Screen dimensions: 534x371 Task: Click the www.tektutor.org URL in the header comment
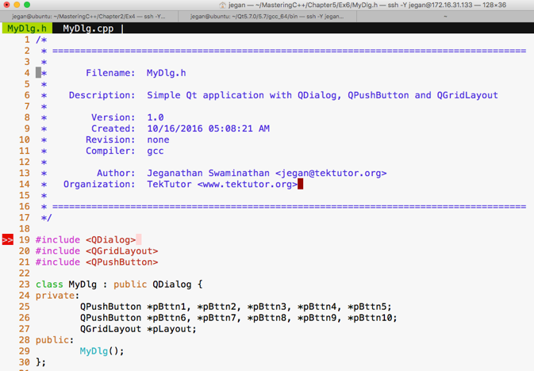[x=247, y=184]
